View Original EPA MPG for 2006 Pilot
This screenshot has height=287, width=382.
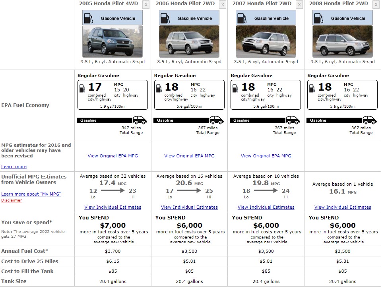tap(189, 156)
